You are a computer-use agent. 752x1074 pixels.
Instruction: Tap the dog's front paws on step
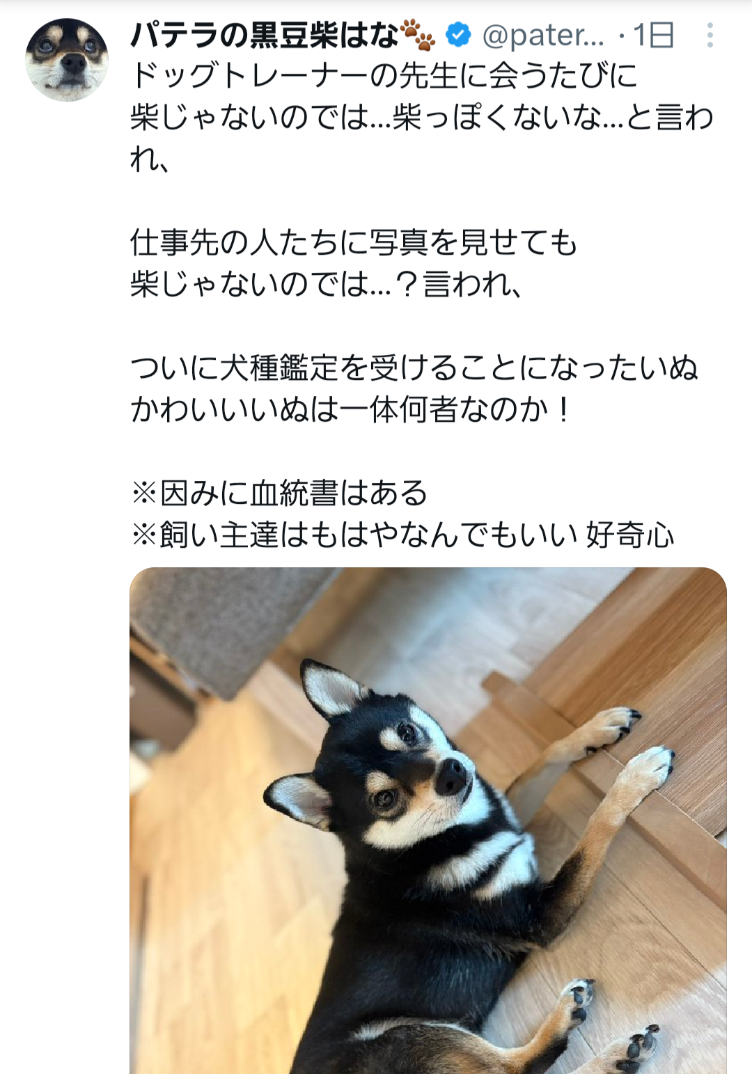(627, 745)
